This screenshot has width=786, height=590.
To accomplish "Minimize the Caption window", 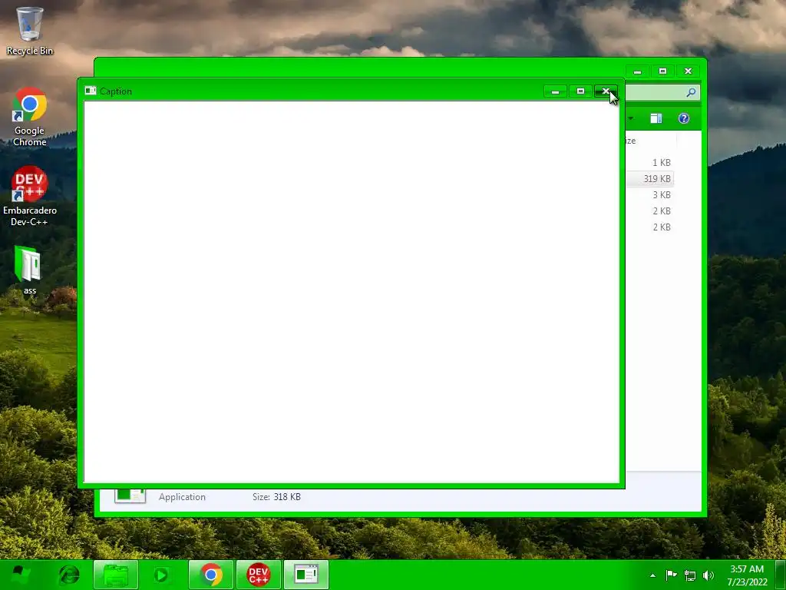I will [x=555, y=91].
